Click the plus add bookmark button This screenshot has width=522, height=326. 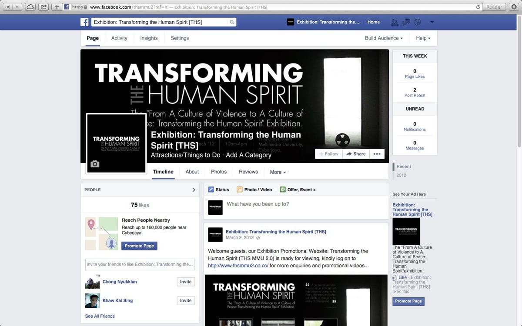point(57,7)
